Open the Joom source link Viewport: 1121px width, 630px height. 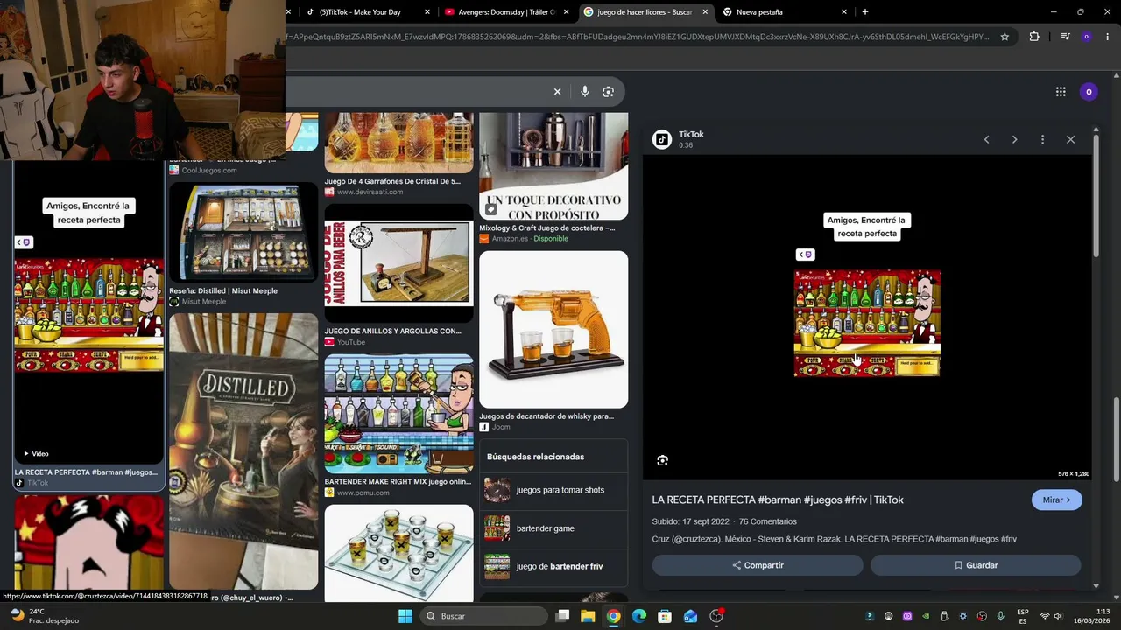click(x=494, y=427)
